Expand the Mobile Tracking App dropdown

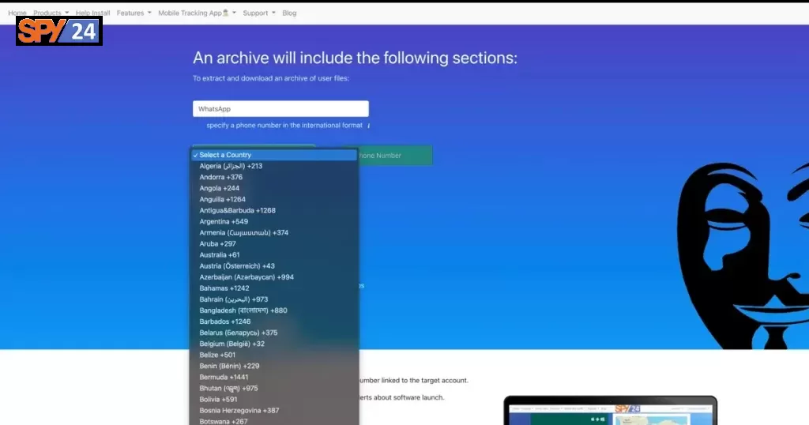[x=197, y=13]
